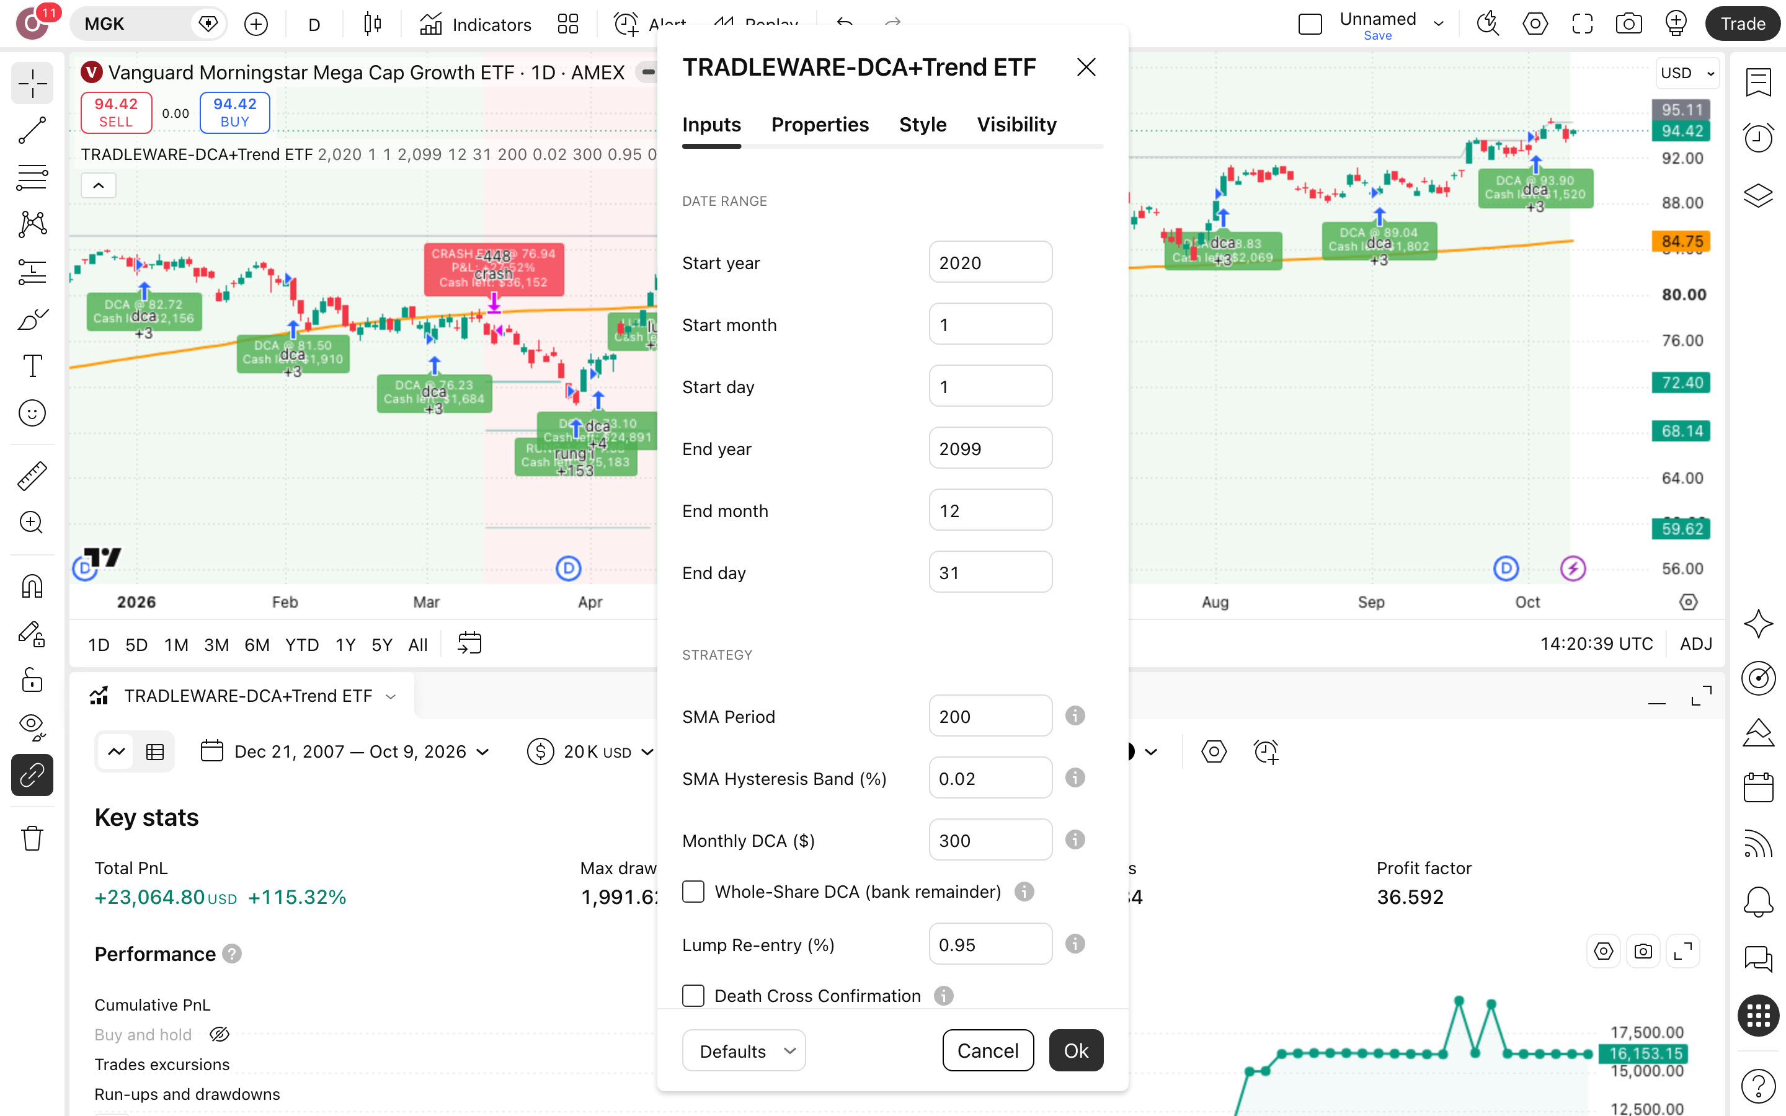
Task: Show info for Lump Re-entry
Action: tap(1075, 944)
